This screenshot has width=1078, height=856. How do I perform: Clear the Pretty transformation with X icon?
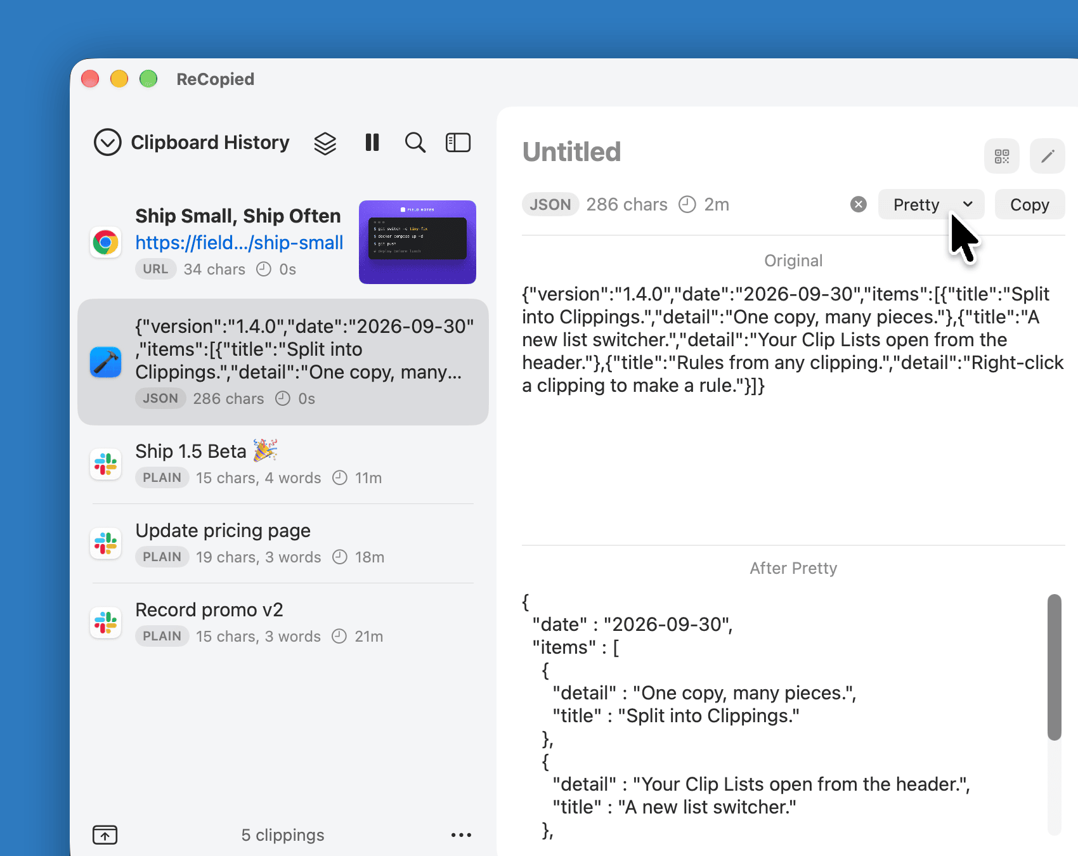click(x=859, y=204)
